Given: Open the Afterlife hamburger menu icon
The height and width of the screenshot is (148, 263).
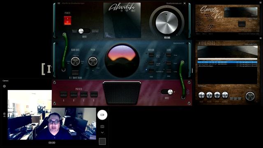Looking at the screenshot, I should pos(59,3).
